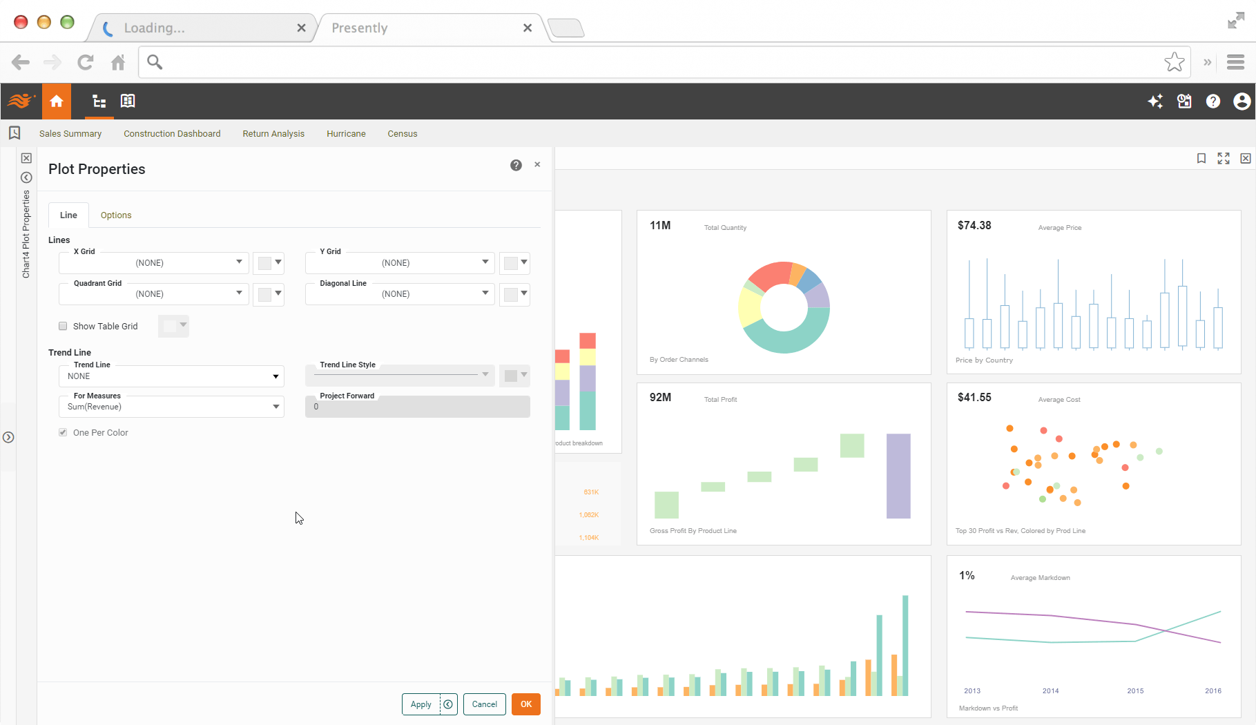Open Apply button options arrow

[449, 704]
